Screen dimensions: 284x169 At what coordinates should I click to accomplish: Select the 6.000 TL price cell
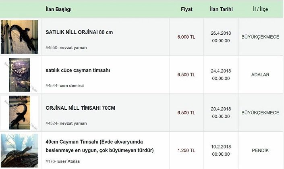click(186, 37)
